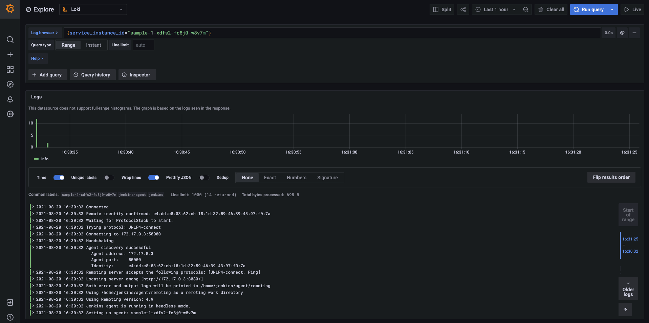Image resolution: width=649 pixels, height=323 pixels.
Task: Toggle the Time switch off
Action: [59, 178]
